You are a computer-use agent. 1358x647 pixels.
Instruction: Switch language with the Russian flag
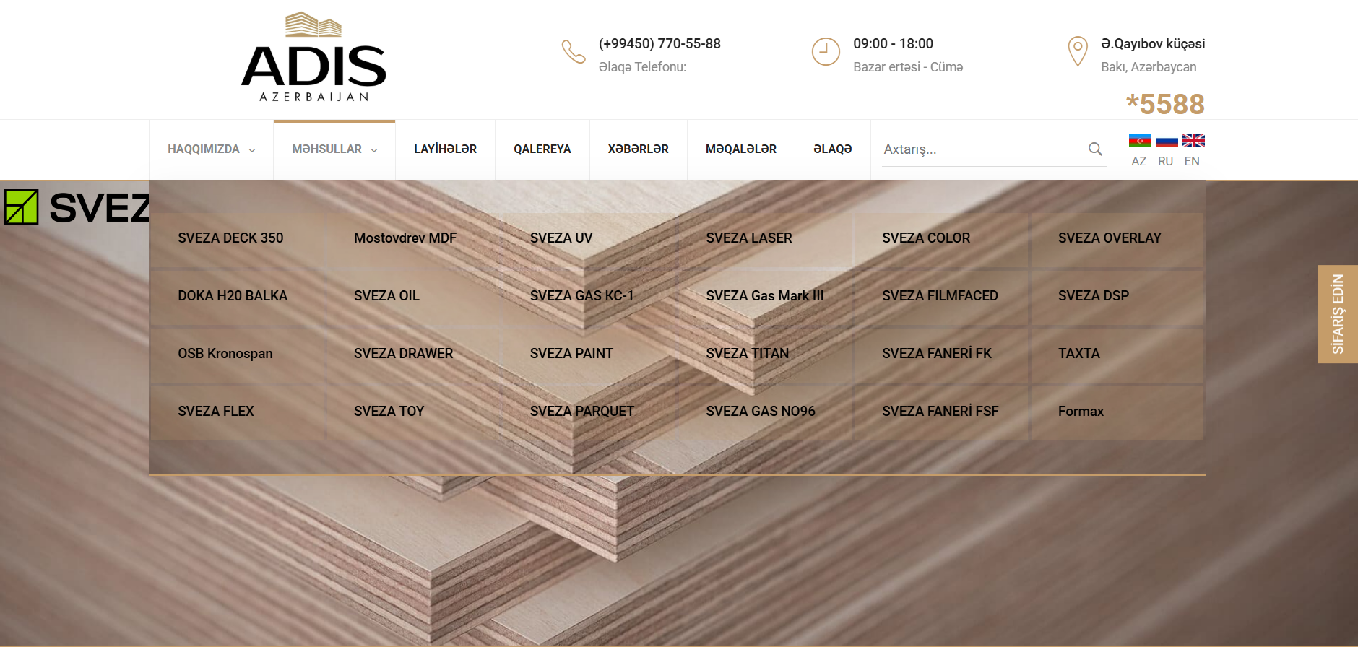[x=1166, y=141]
